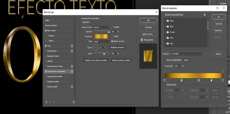230x114 pixels.
Task: Click the plus icon next to Trazo
Action: [72, 46]
